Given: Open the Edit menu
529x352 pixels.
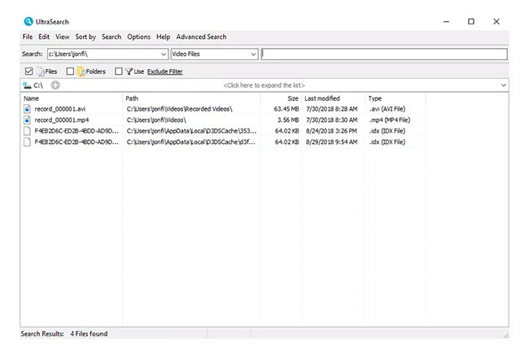Looking at the screenshot, I should [x=44, y=37].
